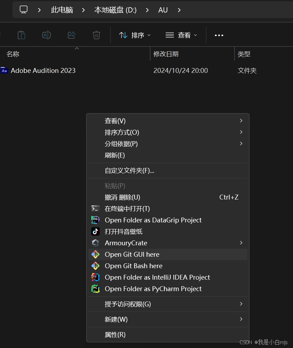Expand chevron after 此电脑 in breadcrumb
Image resolution: width=293 pixels, height=348 pixels.
(x=83, y=10)
